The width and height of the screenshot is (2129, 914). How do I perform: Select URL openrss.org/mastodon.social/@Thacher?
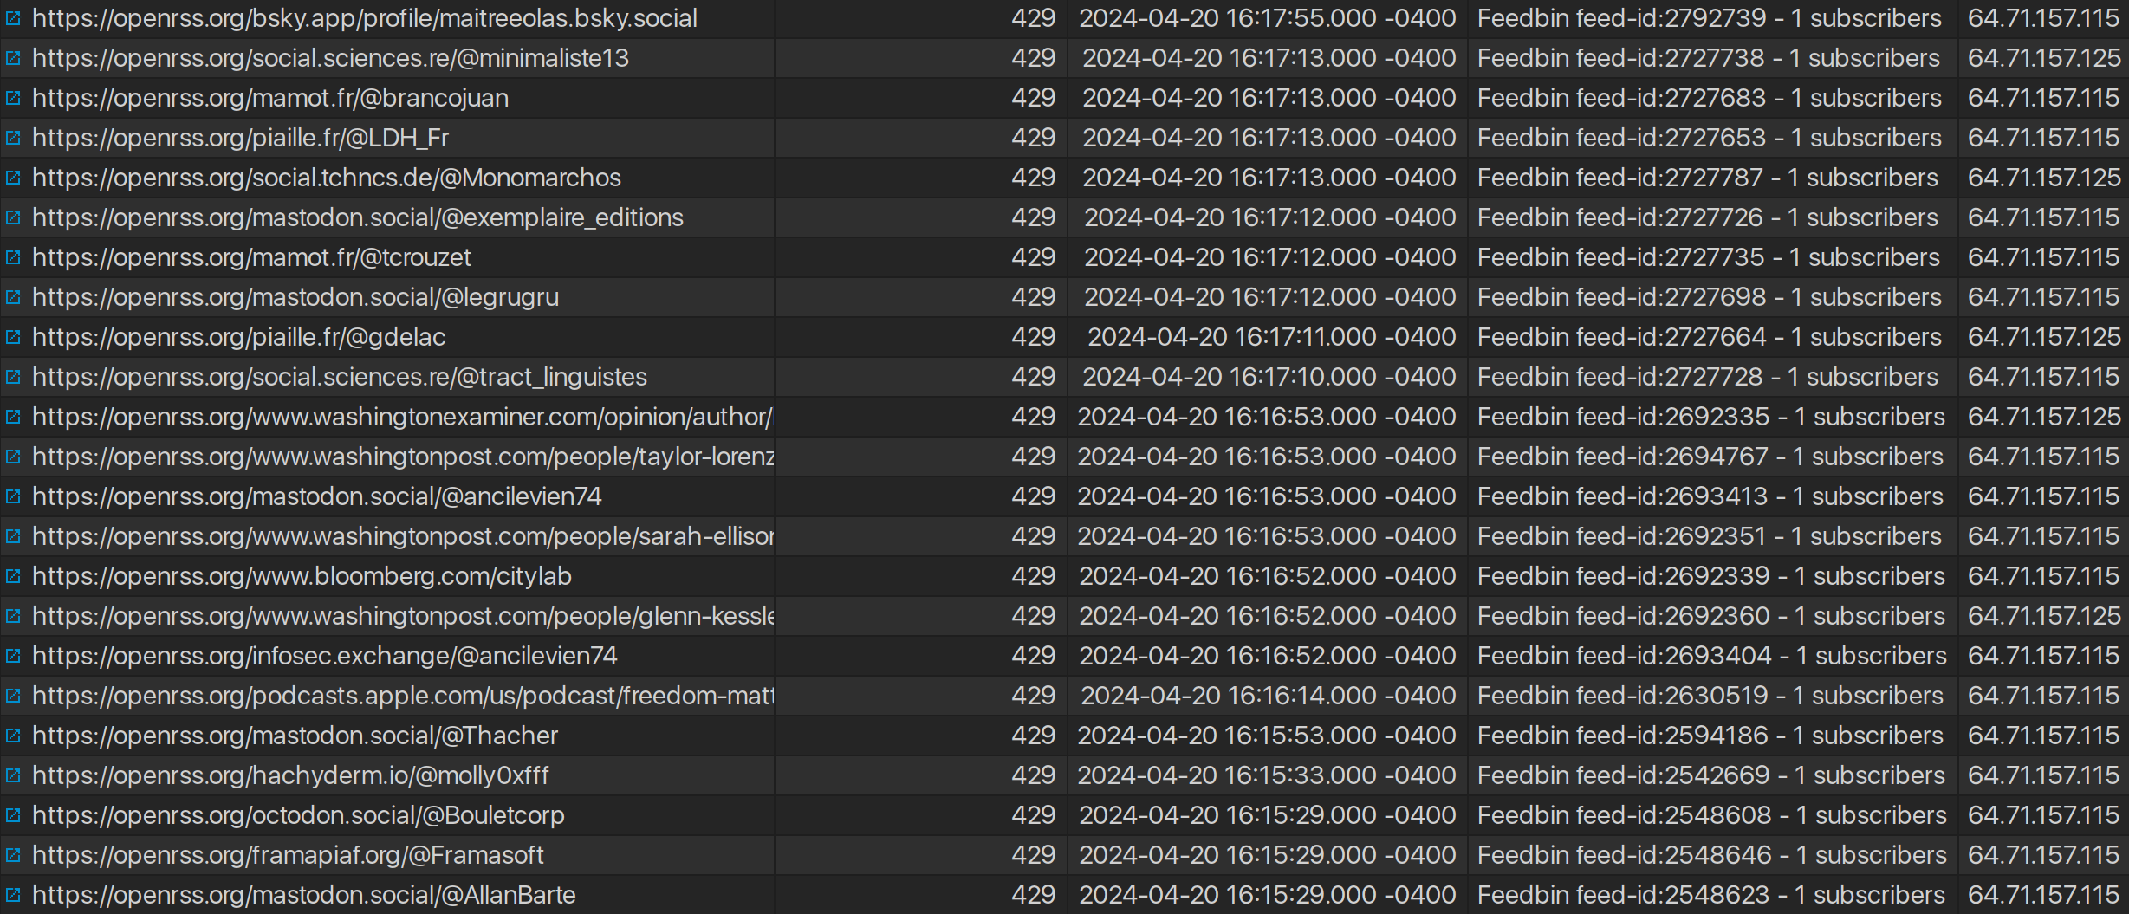[x=295, y=736]
